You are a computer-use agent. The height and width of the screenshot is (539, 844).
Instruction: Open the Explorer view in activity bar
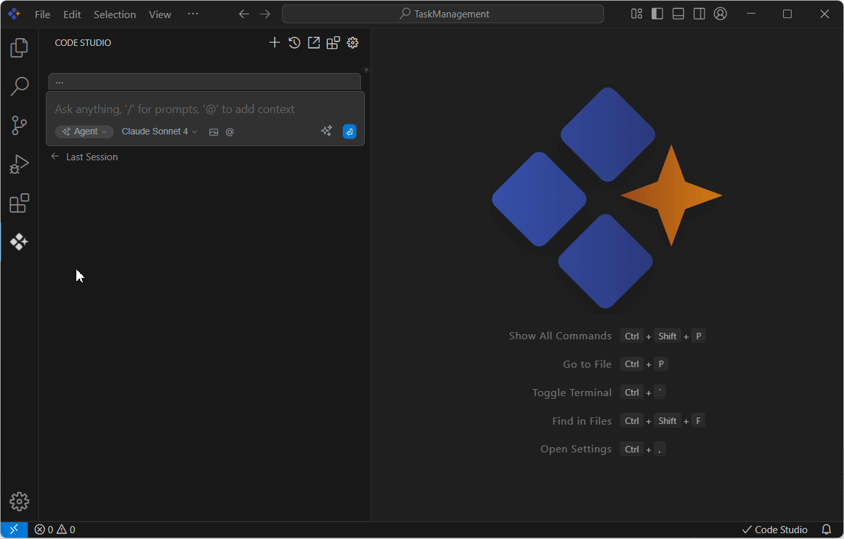(19, 47)
